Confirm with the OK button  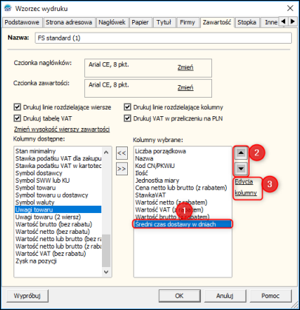tap(180, 296)
